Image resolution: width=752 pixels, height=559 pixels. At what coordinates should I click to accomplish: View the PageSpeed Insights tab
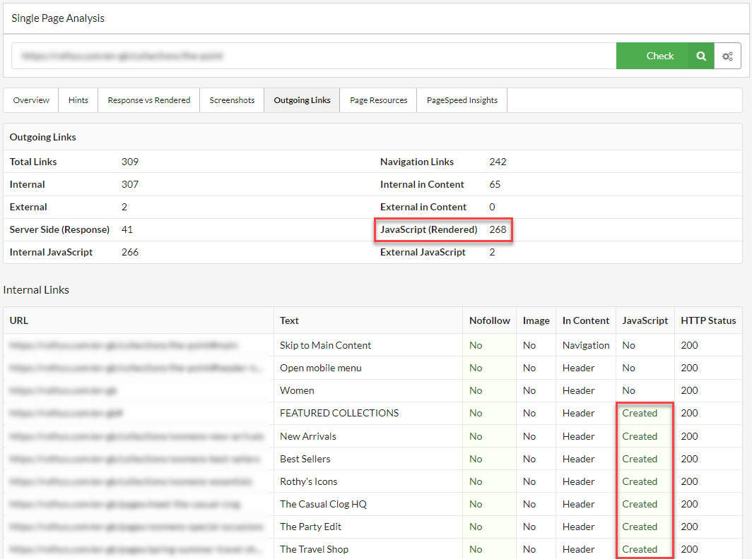click(462, 100)
